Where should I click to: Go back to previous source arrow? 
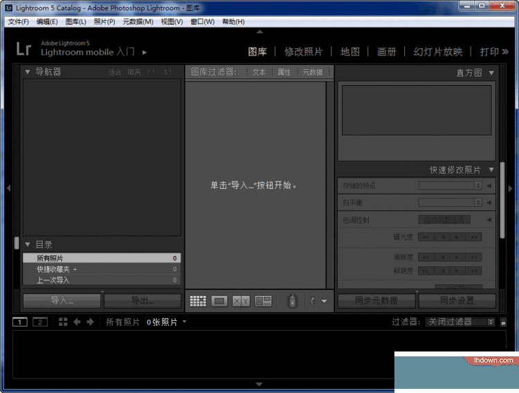[77, 322]
